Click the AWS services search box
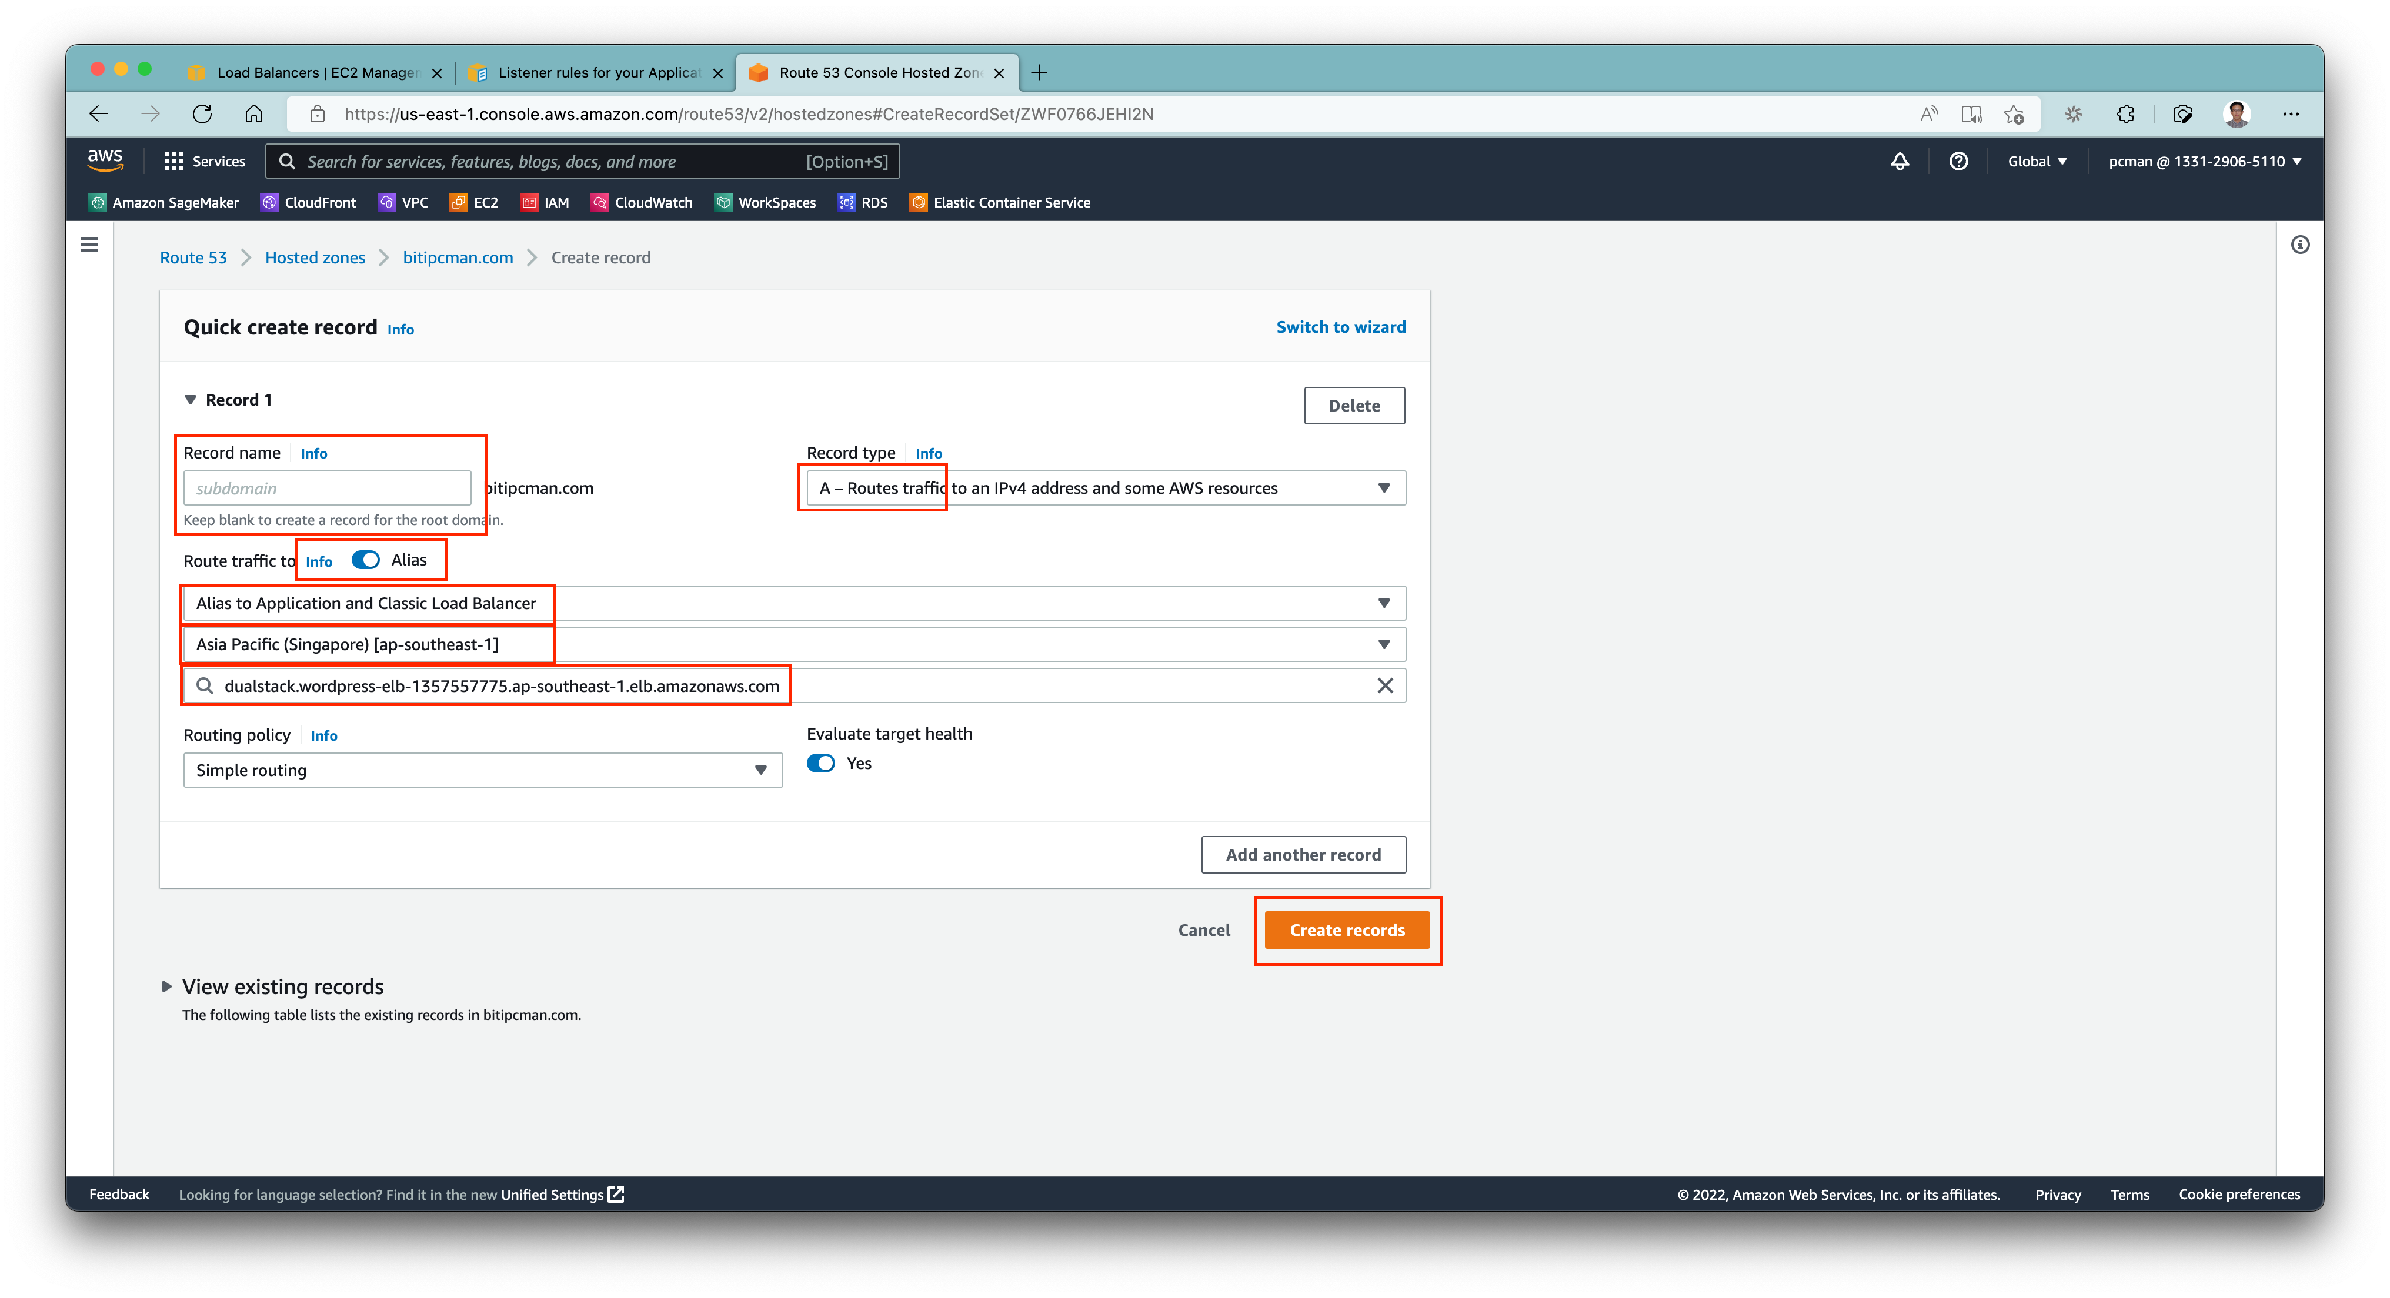Image resolution: width=2390 pixels, height=1298 pixels. (583, 161)
